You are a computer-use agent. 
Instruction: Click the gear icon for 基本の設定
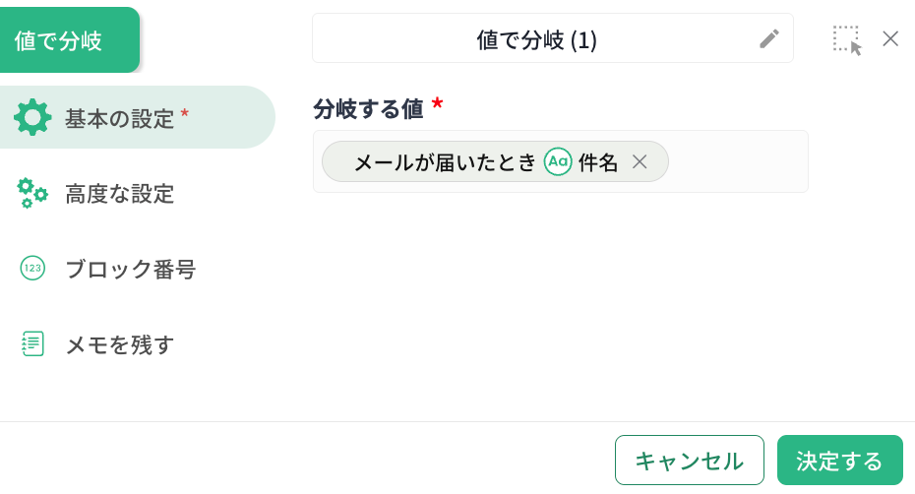click(32, 117)
